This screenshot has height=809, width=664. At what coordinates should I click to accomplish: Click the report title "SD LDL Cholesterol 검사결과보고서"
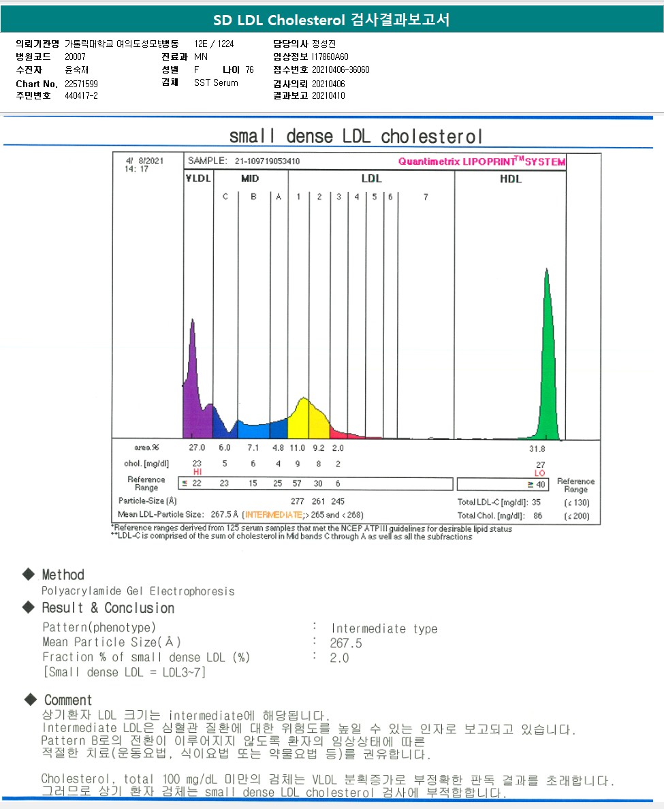[x=332, y=20]
